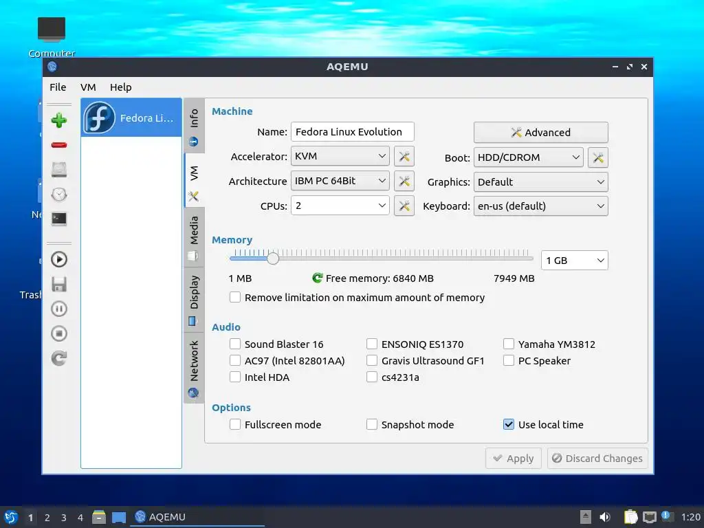Save VM state with floppy disk icon
Screen dimensions: 704x528
[59, 284]
